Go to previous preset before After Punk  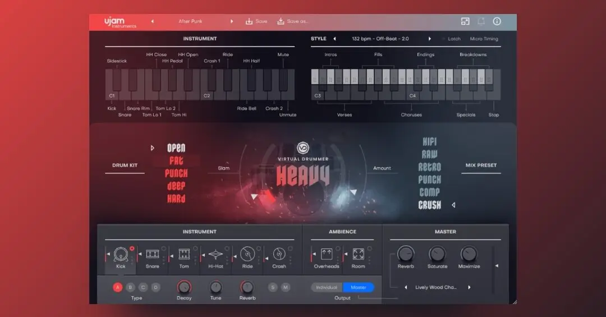(x=152, y=21)
